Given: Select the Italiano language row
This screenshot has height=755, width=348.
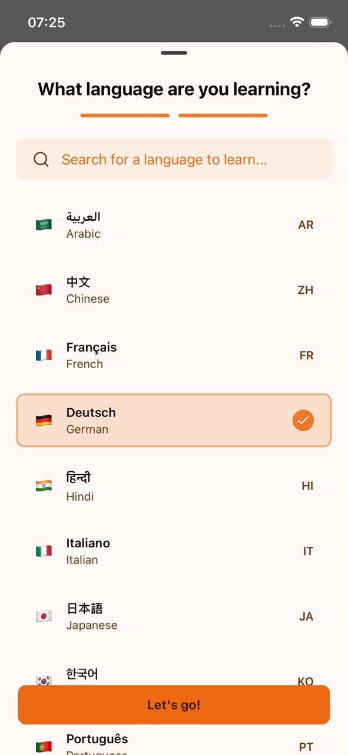Looking at the screenshot, I should point(174,550).
